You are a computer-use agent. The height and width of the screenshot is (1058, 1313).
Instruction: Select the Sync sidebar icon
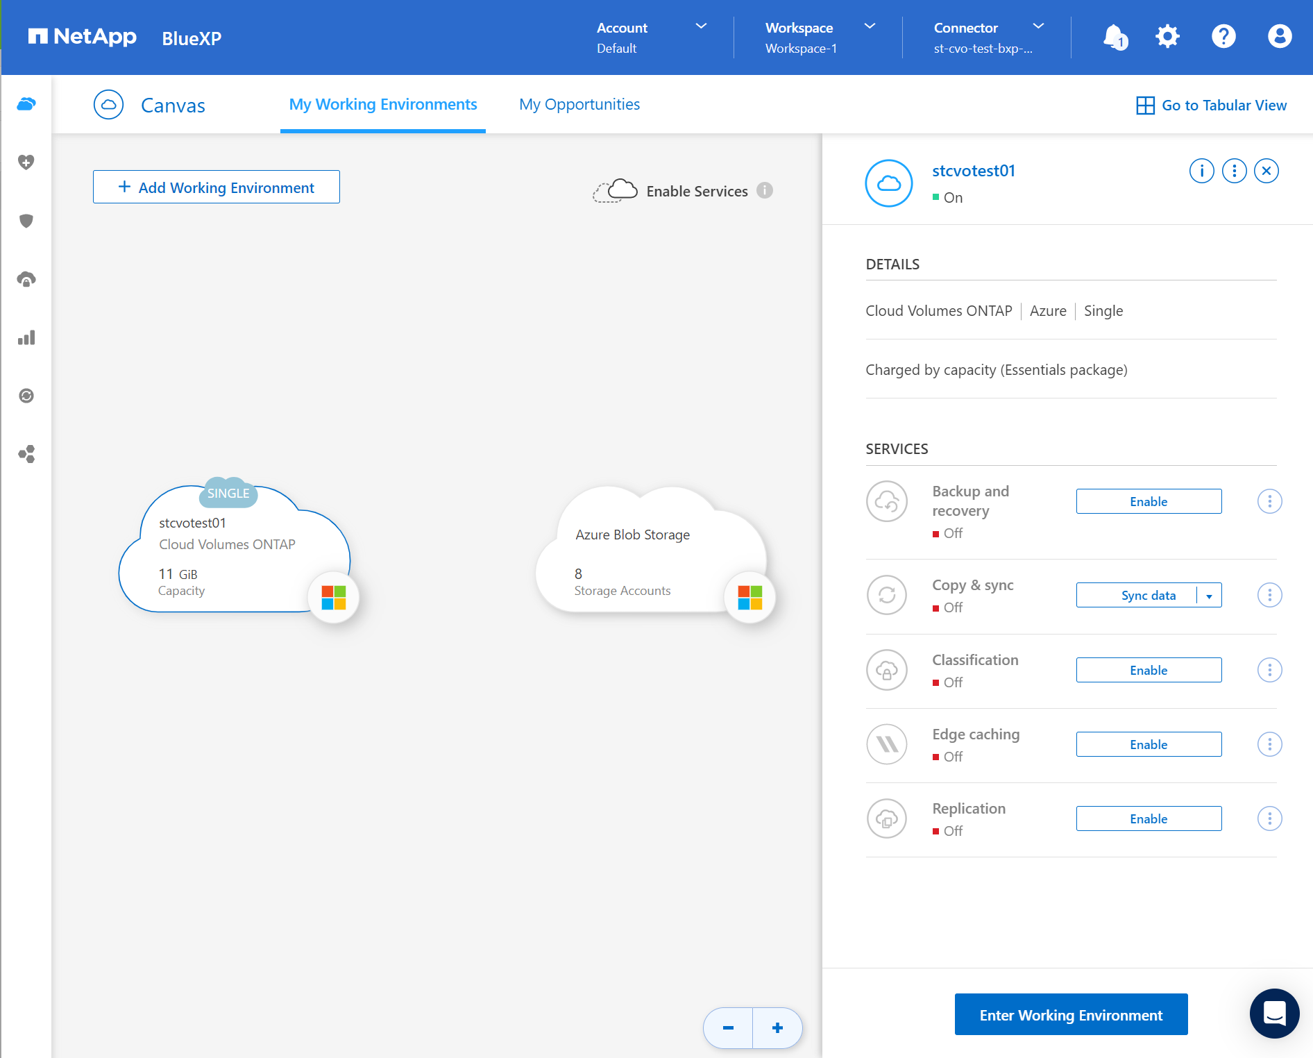pyautogui.click(x=26, y=396)
